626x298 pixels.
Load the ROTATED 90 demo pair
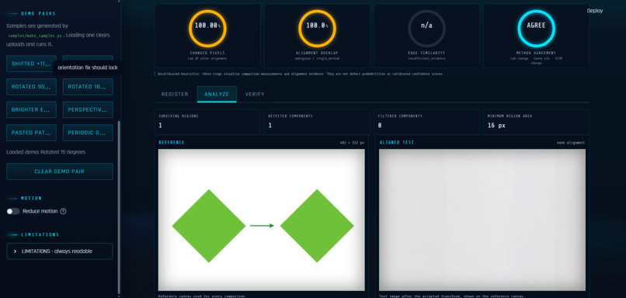tap(31, 87)
